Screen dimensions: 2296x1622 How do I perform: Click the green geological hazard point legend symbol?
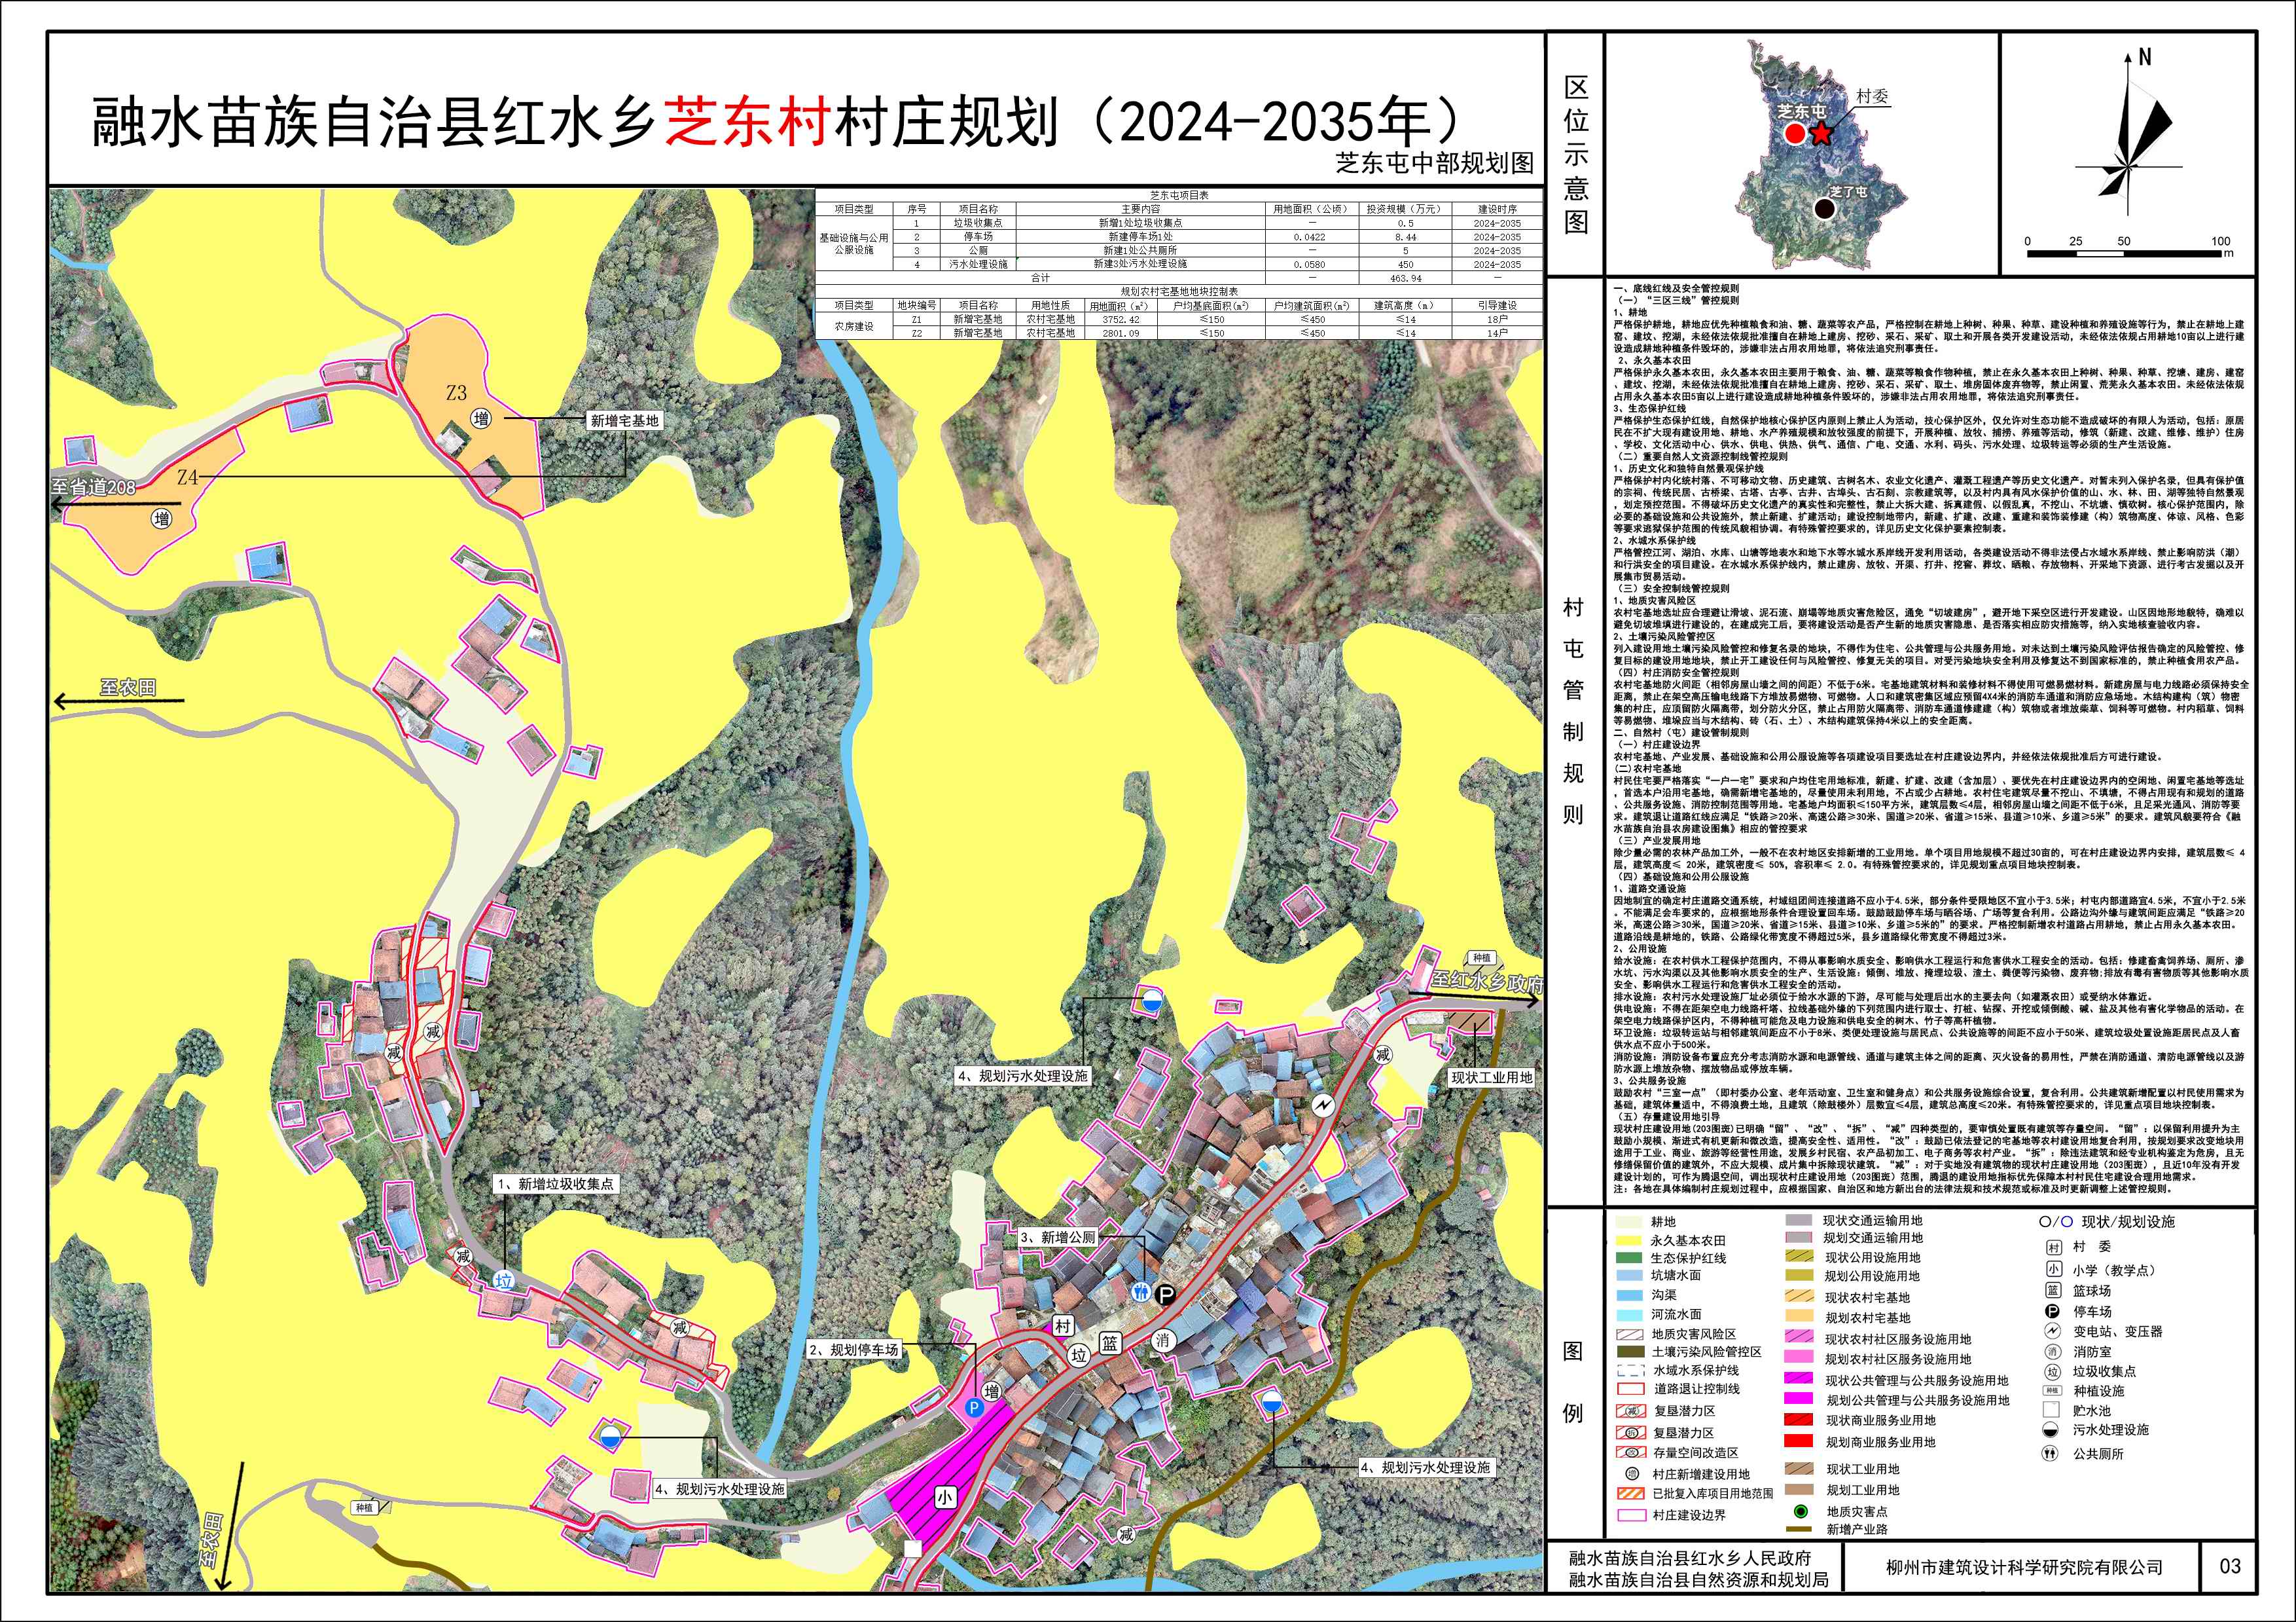coord(1801,1512)
